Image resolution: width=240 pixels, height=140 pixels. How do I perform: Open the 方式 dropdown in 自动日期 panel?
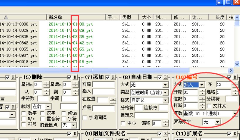point(165,85)
